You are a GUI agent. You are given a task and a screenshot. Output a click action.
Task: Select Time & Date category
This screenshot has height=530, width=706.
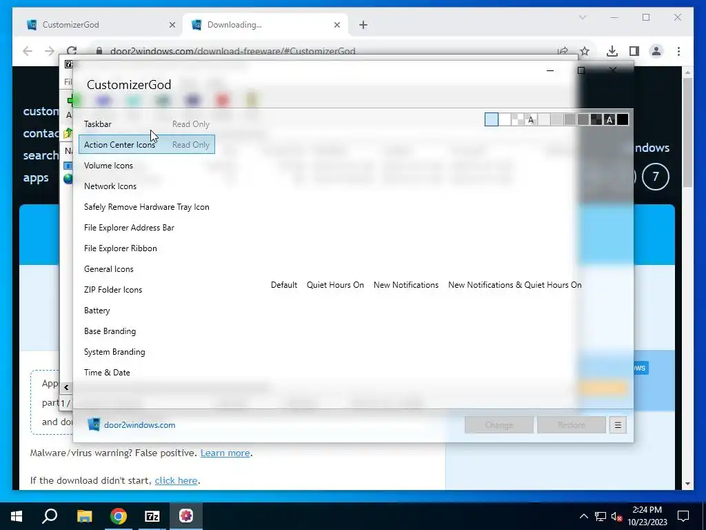[147, 373]
